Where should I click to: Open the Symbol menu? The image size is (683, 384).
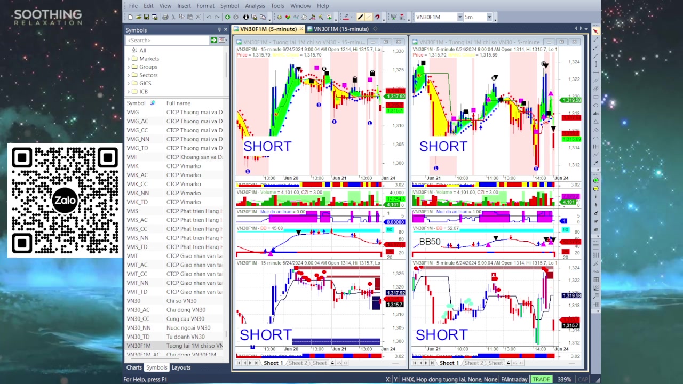coord(229,6)
